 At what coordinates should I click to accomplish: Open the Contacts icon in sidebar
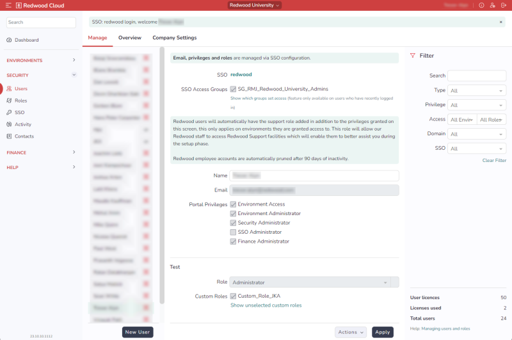[9, 136]
